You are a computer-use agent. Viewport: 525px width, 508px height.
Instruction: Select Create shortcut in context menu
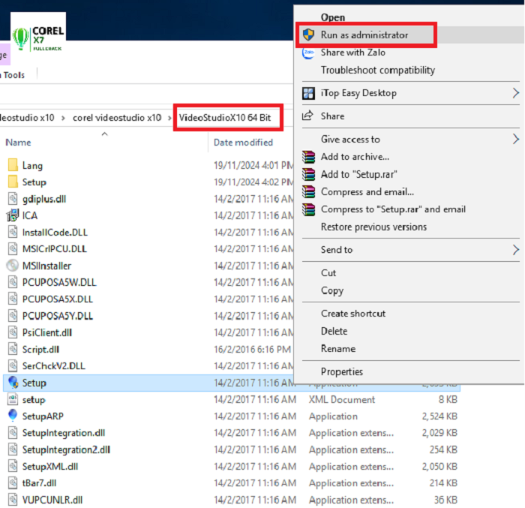pyautogui.click(x=353, y=314)
